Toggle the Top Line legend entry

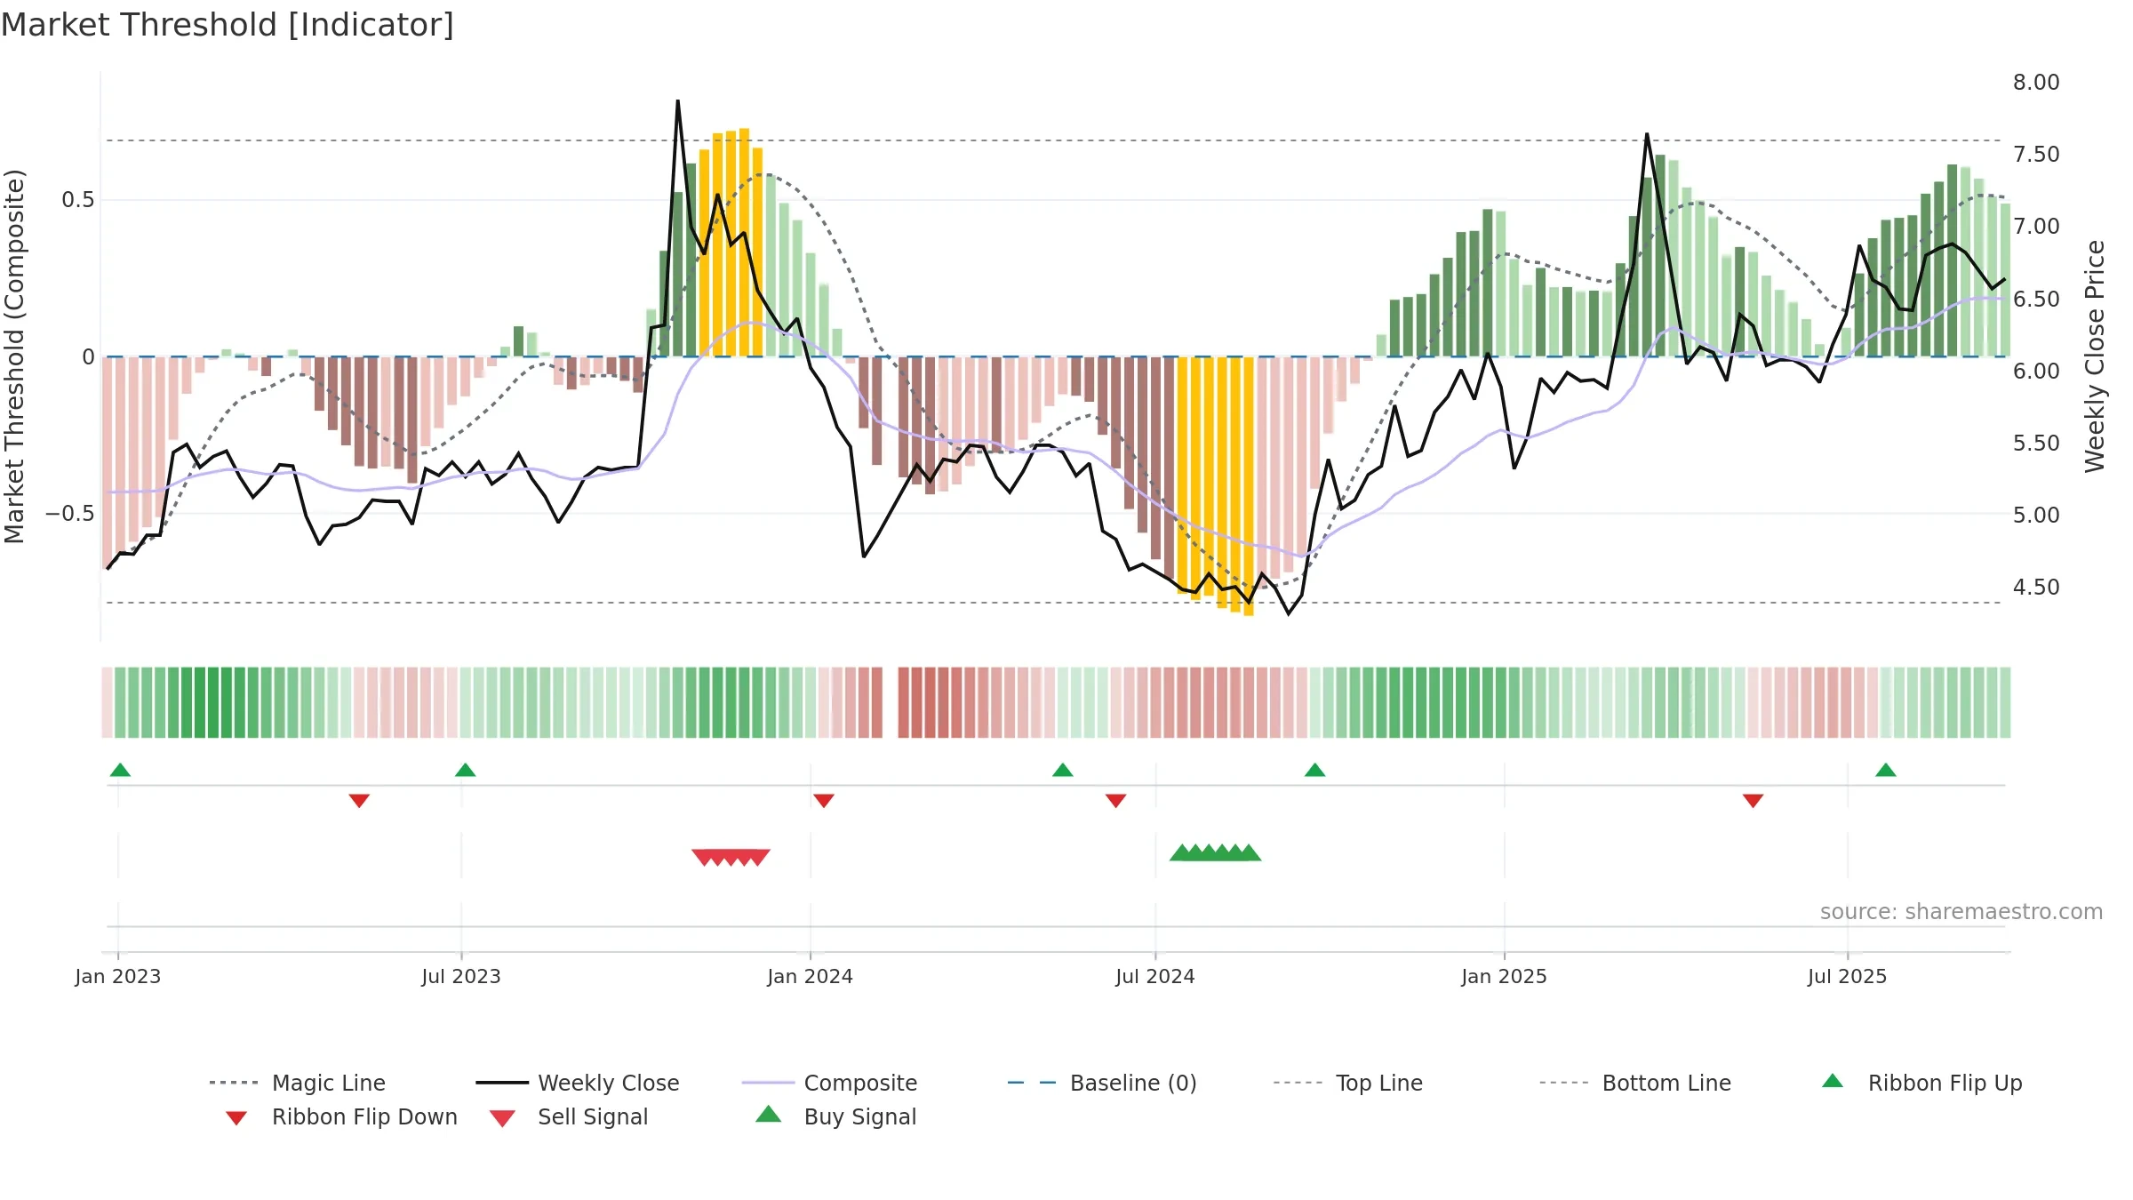[1347, 1083]
